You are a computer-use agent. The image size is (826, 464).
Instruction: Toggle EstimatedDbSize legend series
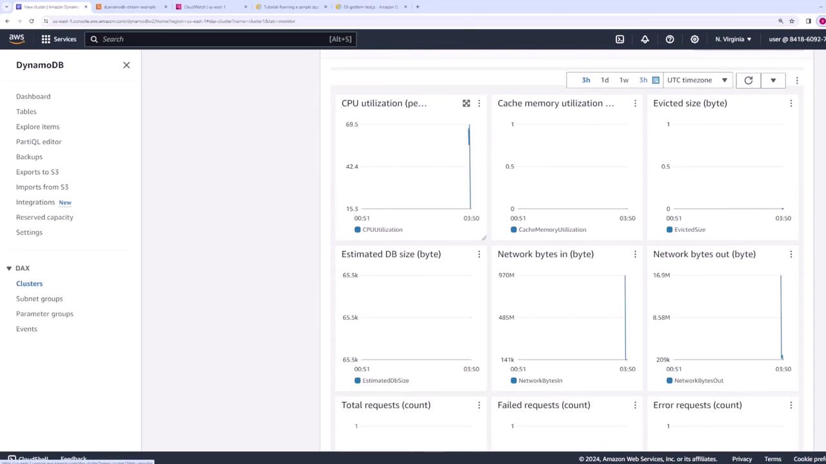pyautogui.click(x=382, y=380)
